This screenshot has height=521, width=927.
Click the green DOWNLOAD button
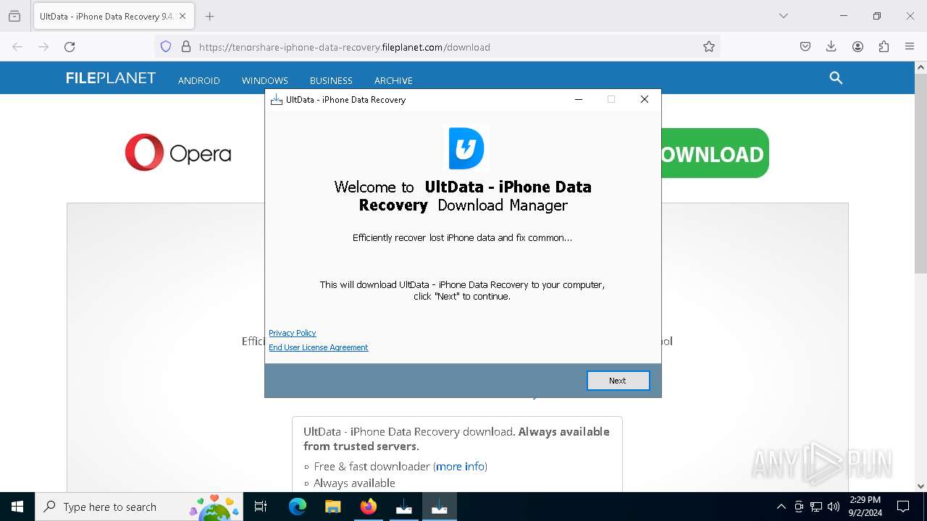click(714, 153)
